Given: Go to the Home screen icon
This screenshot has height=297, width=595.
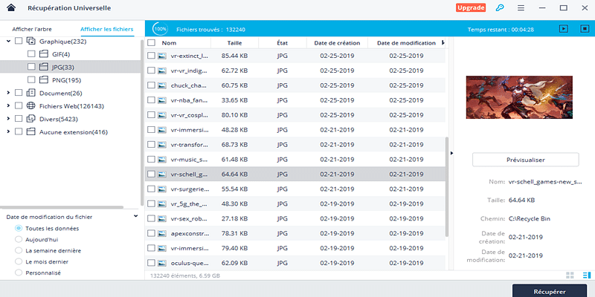Looking at the screenshot, I should coord(11,7).
